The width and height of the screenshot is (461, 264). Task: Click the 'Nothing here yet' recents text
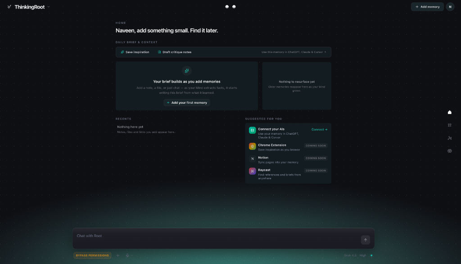tap(130, 127)
